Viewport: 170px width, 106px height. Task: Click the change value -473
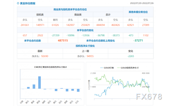[x=130, y=36]
